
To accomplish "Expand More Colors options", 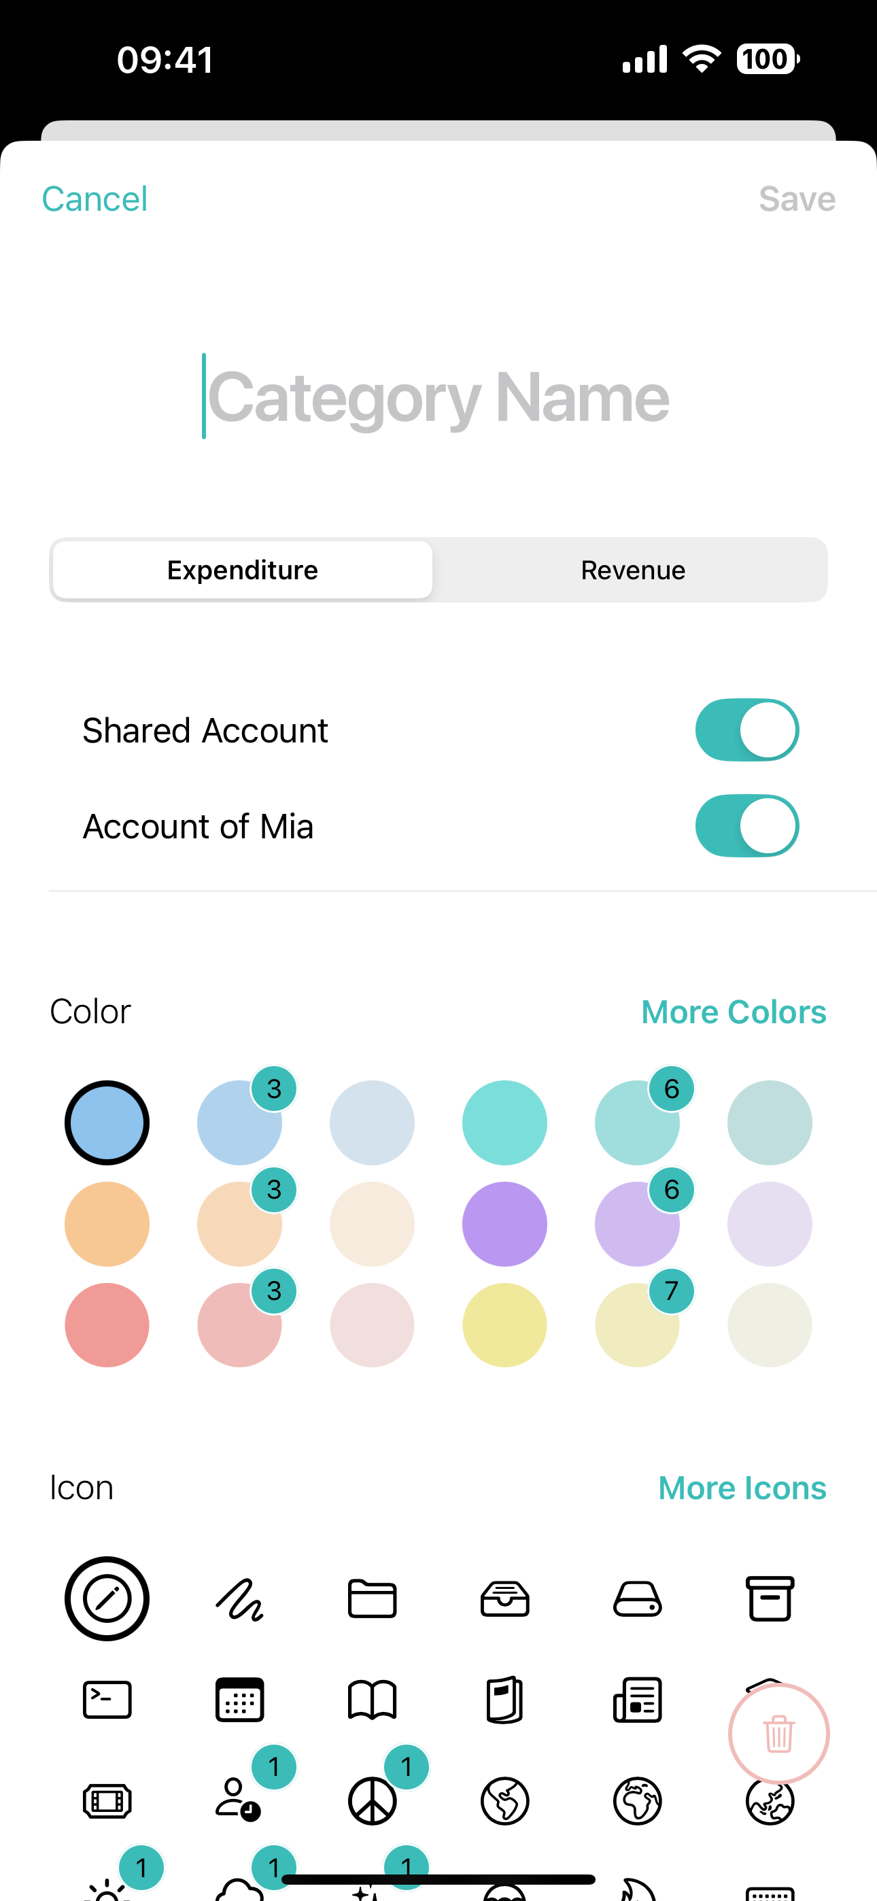I will pyautogui.click(x=733, y=1012).
